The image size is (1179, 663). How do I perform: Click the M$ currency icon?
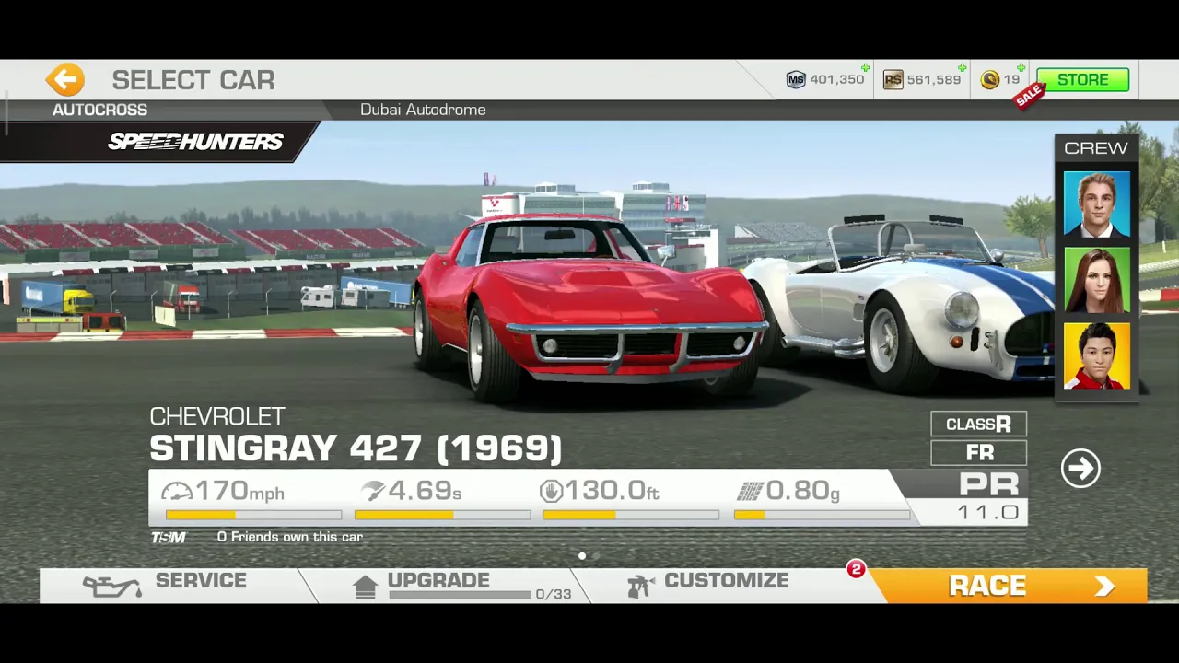click(x=796, y=80)
